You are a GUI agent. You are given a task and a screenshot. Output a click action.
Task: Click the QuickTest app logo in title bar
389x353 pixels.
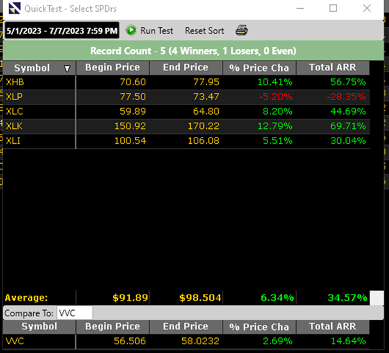14,9
